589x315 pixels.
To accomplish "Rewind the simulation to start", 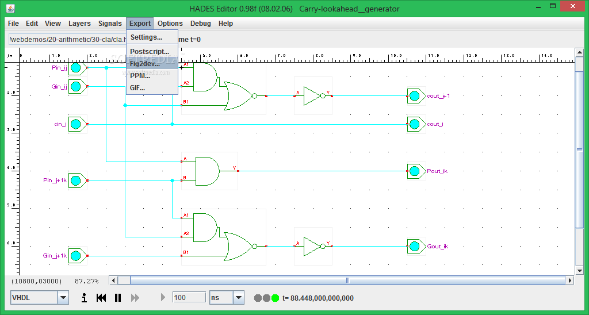I will click(x=101, y=298).
